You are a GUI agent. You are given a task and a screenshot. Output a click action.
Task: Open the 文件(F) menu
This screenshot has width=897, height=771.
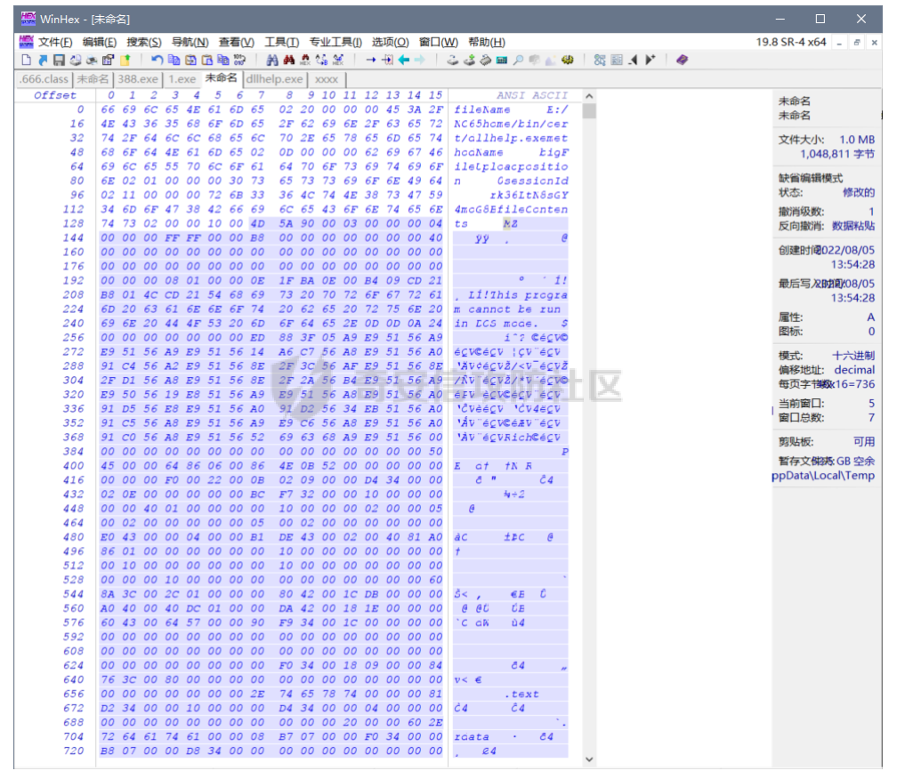click(x=55, y=43)
